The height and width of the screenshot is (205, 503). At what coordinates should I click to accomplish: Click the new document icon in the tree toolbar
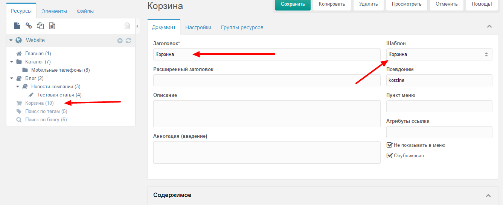pyautogui.click(x=17, y=26)
